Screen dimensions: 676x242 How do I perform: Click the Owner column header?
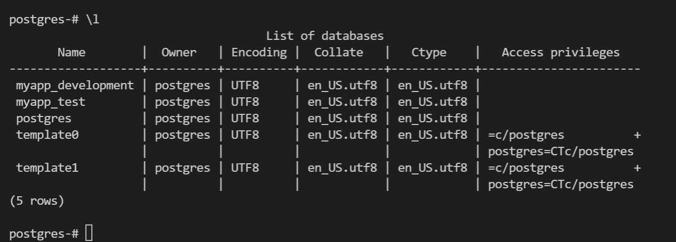pyautogui.click(x=179, y=53)
